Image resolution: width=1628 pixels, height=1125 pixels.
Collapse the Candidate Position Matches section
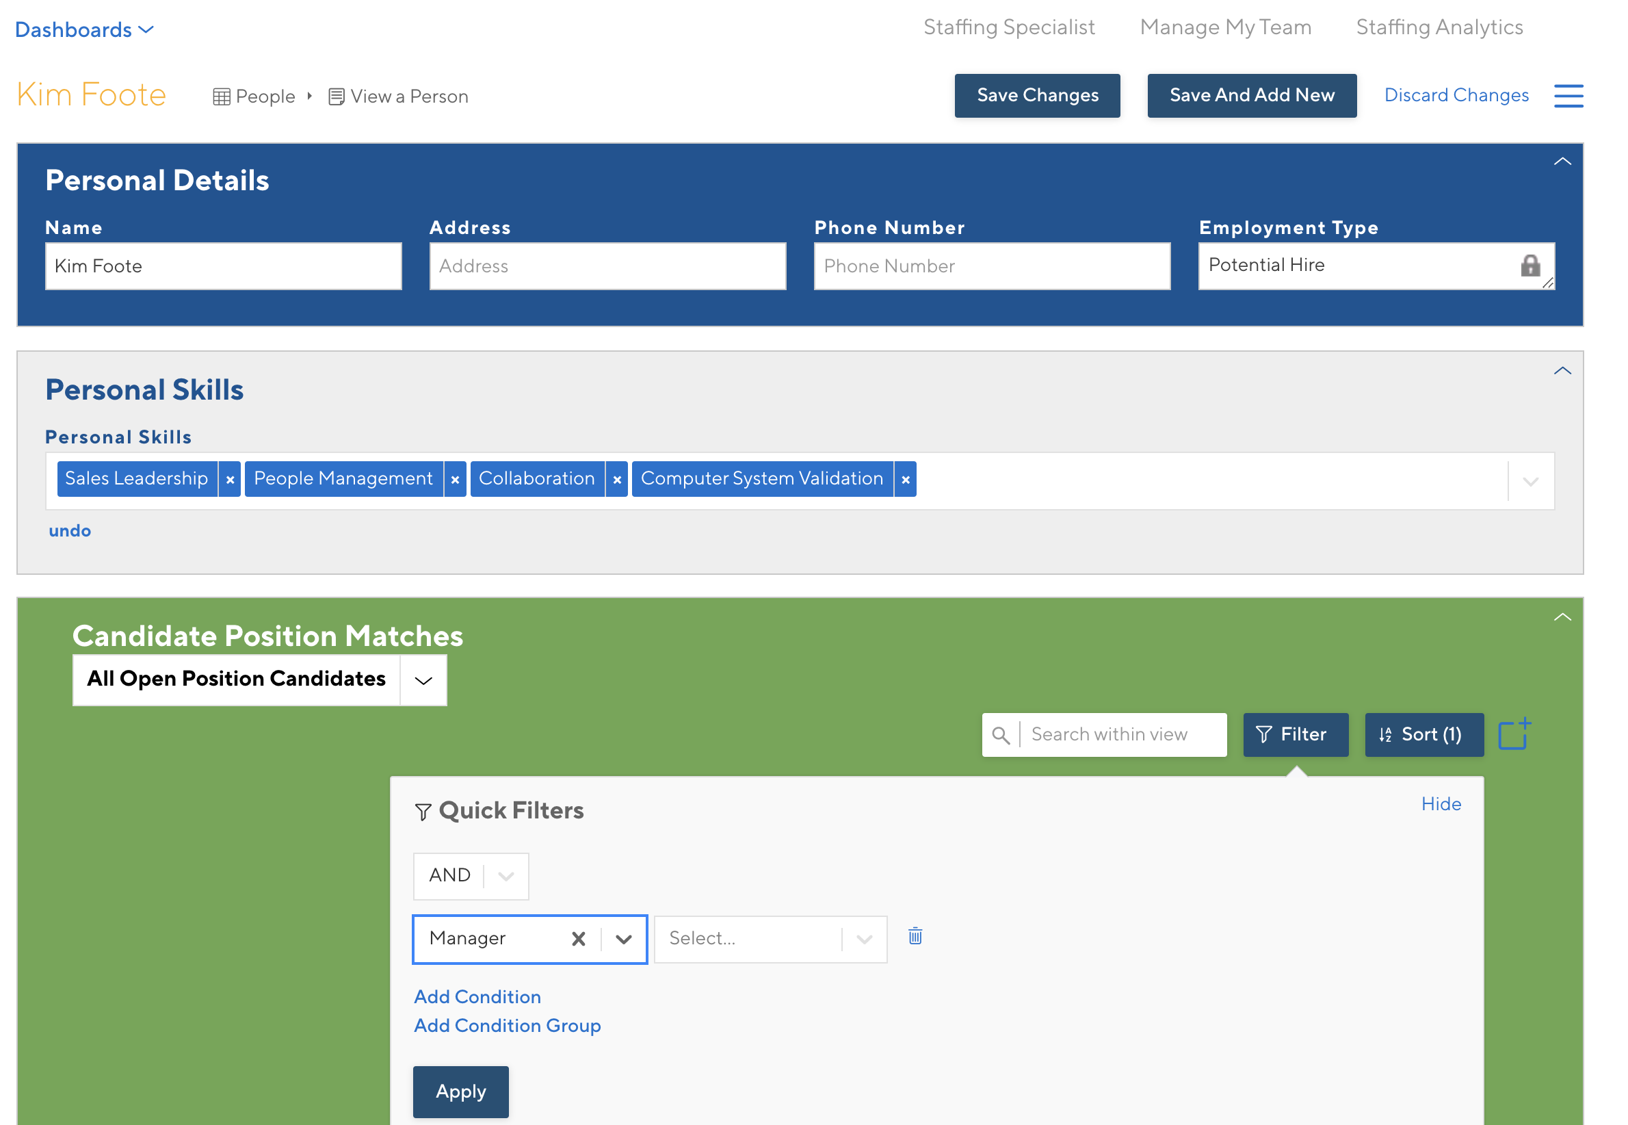coord(1562,617)
